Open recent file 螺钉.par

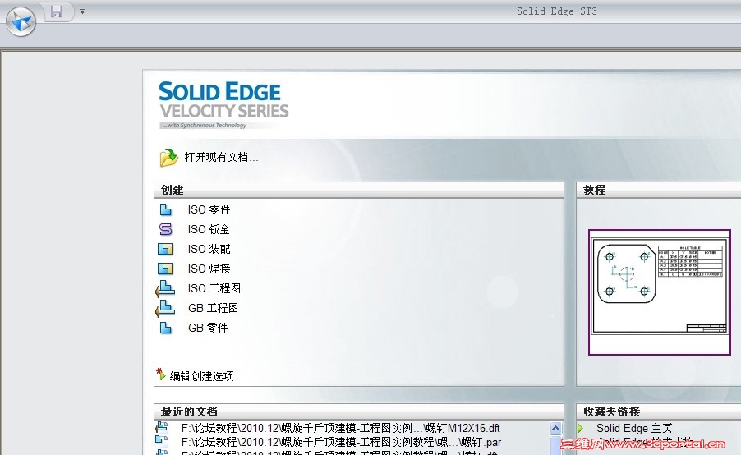341,442
